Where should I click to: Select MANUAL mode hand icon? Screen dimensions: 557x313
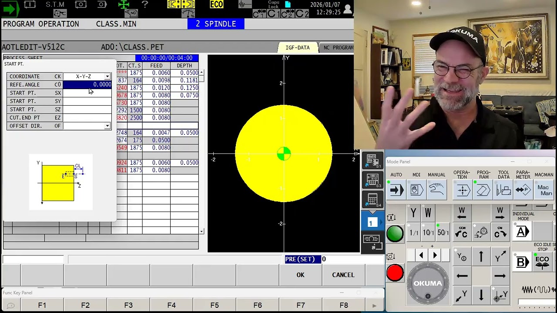click(436, 190)
